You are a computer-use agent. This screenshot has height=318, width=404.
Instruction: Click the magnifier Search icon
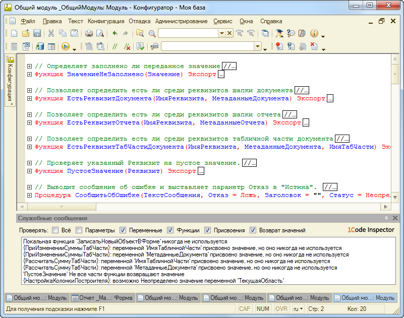152,34
